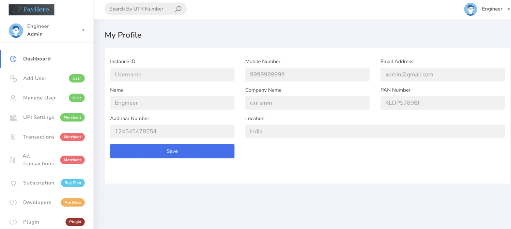Click the Add User person-plus icon
Screen dimensions: 511x229
tap(13, 79)
